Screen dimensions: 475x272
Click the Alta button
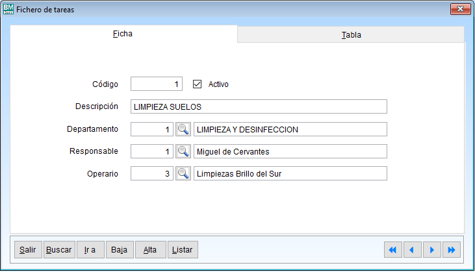(150, 249)
